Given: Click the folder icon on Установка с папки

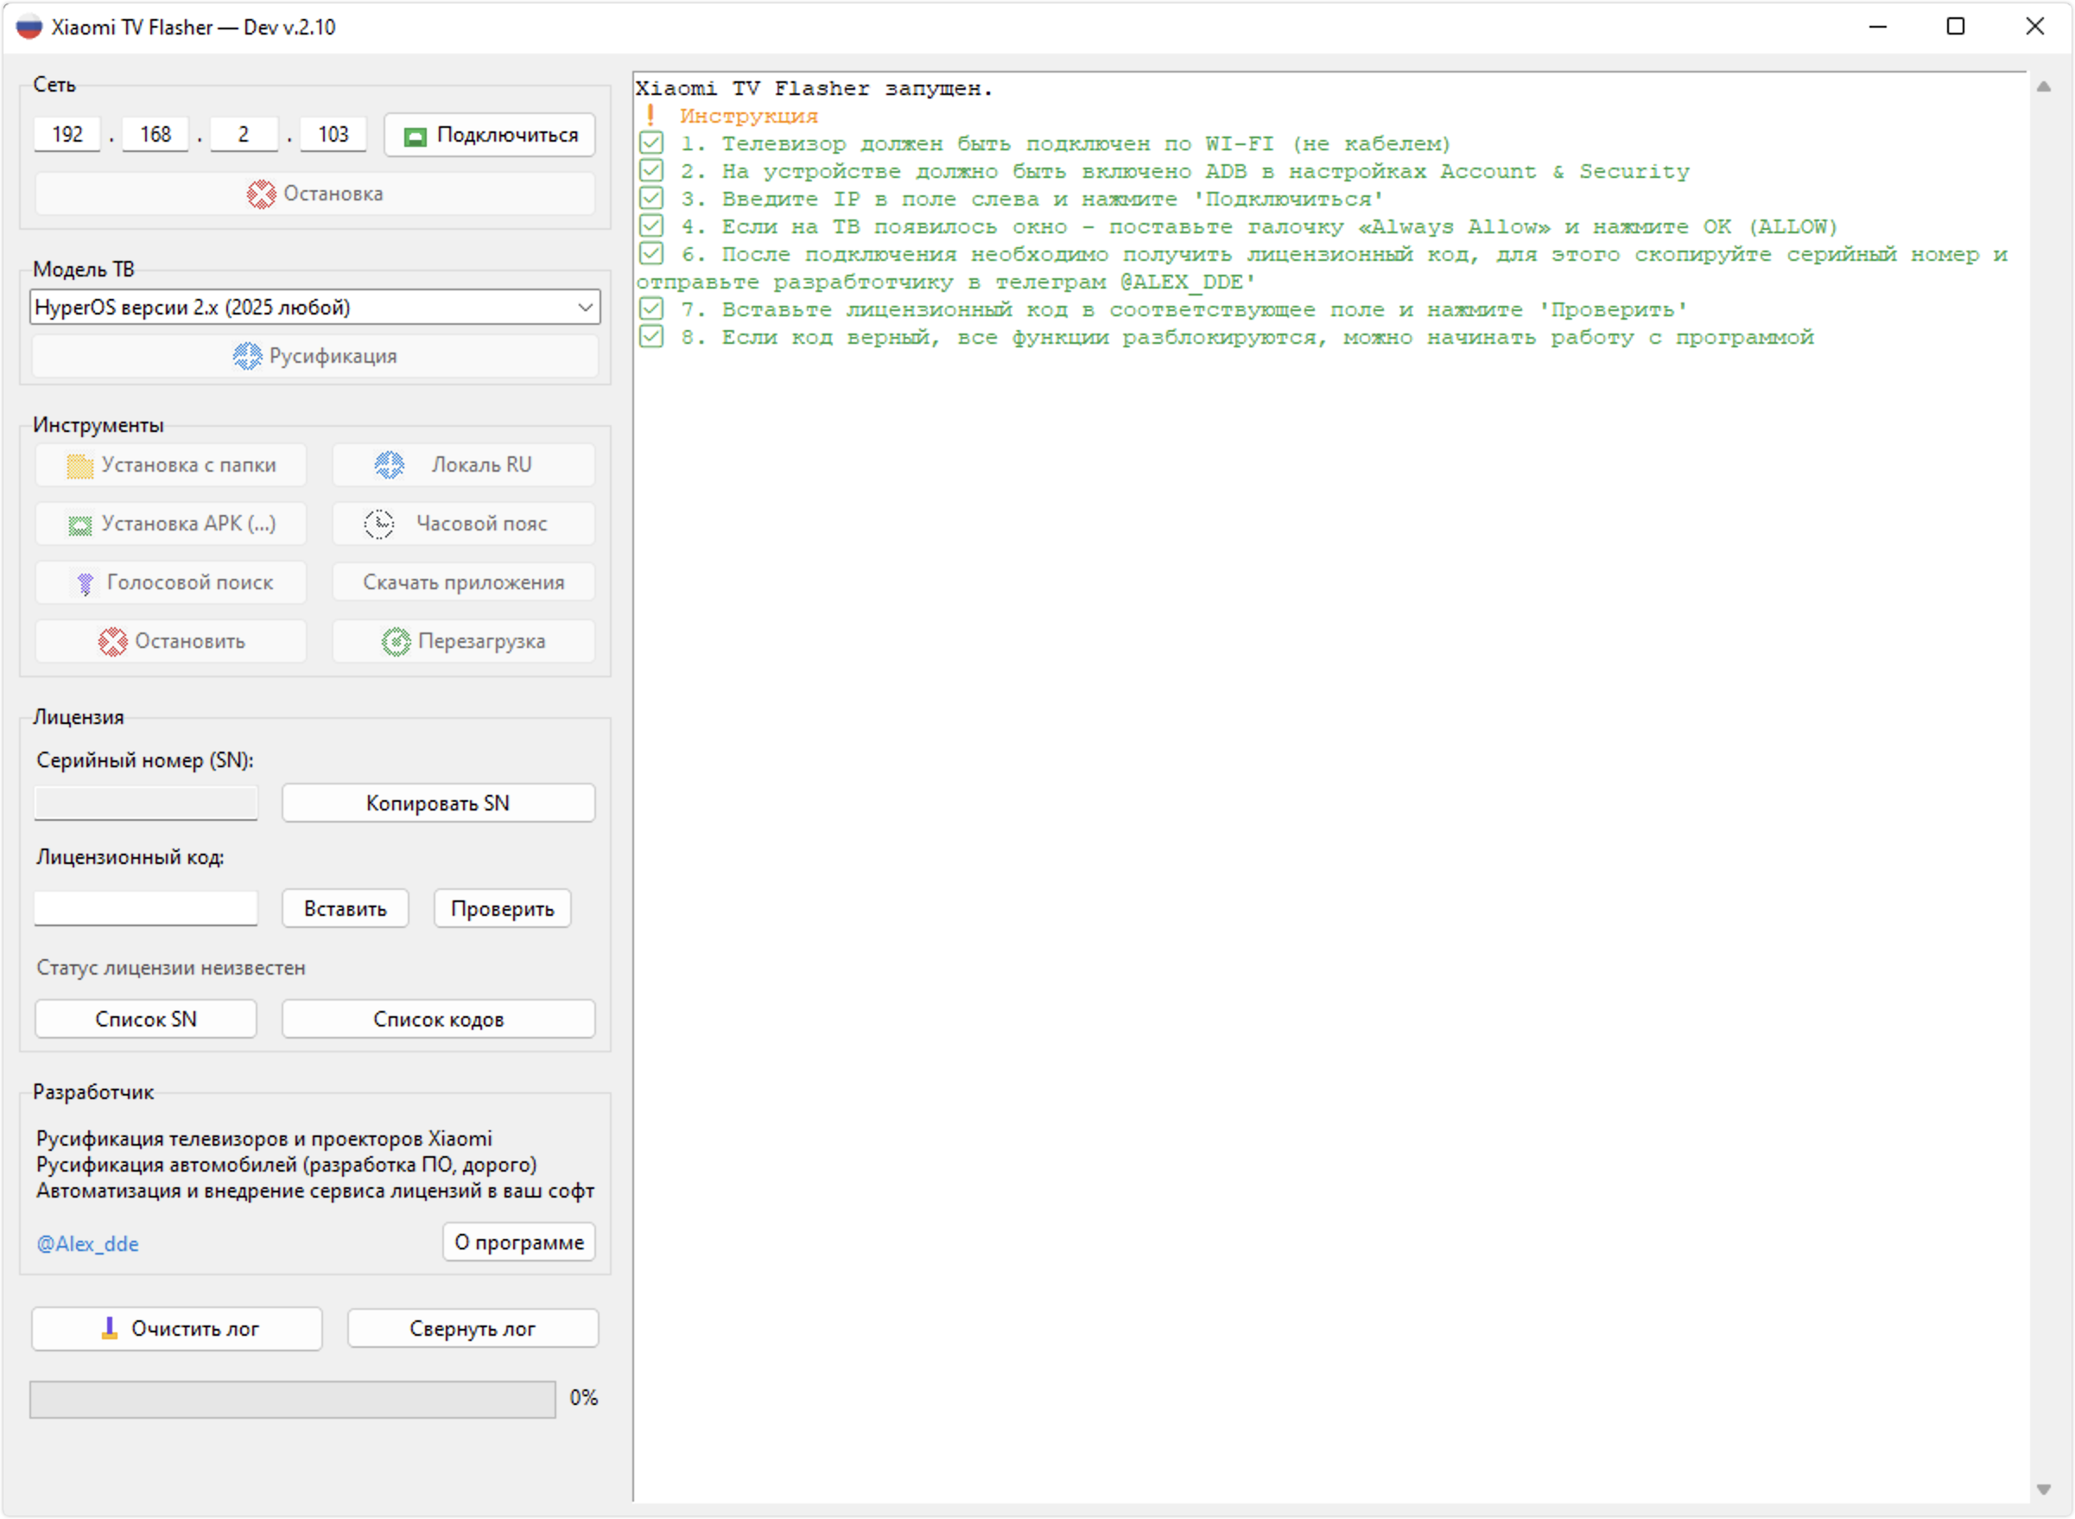Looking at the screenshot, I should (80, 467).
